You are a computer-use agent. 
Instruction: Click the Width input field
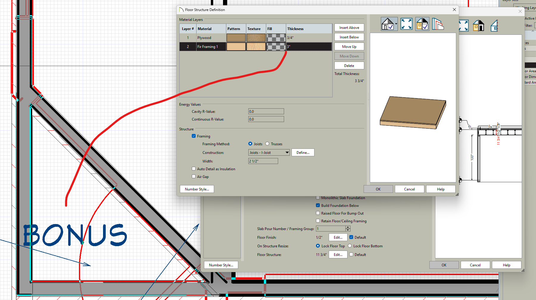point(263,161)
